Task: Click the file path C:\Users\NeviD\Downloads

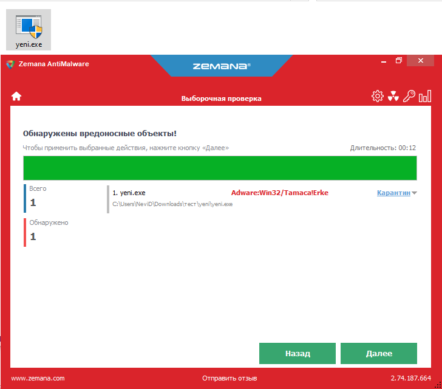Action: pos(172,204)
